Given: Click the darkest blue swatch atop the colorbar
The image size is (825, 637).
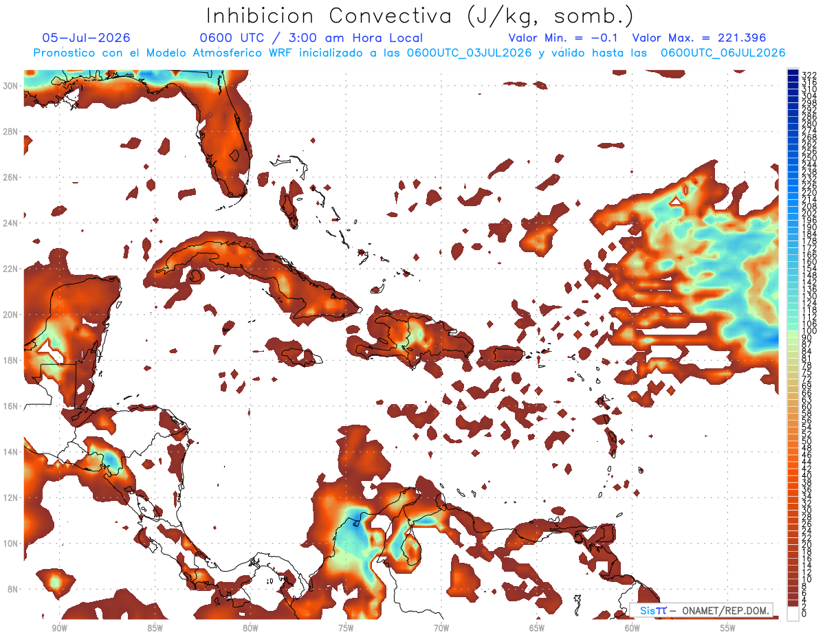Looking at the screenshot, I should [793, 73].
